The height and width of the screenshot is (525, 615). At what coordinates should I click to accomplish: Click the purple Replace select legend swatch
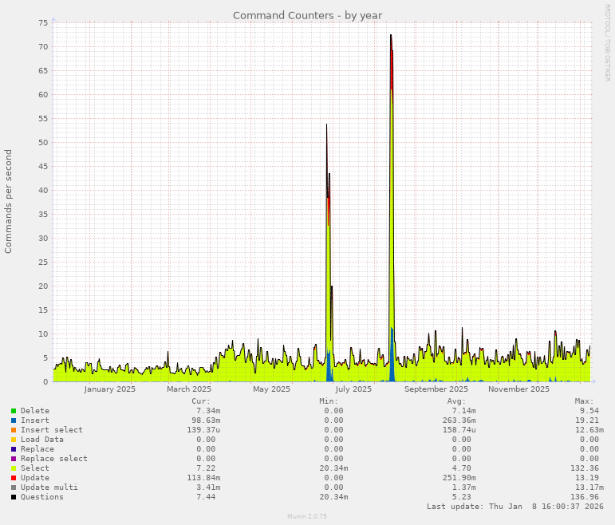coord(14,459)
